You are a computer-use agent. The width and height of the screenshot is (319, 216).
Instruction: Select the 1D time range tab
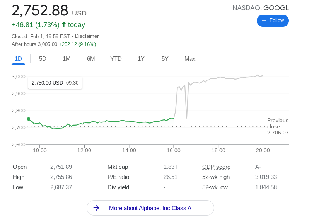click(18, 59)
